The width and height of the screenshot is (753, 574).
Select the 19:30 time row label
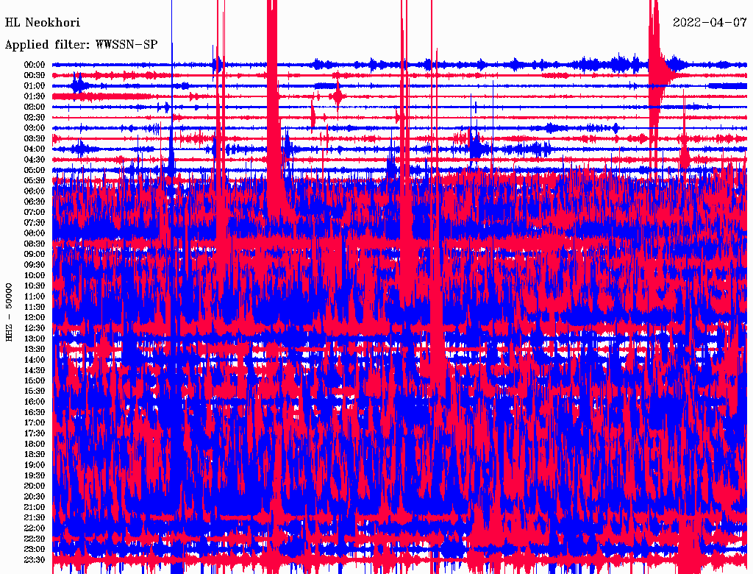[35, 475]
